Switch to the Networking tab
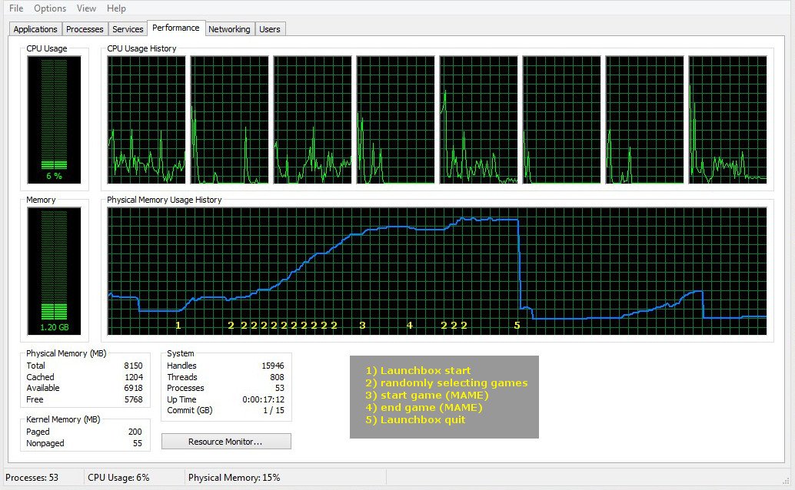 tap(229, 29)
